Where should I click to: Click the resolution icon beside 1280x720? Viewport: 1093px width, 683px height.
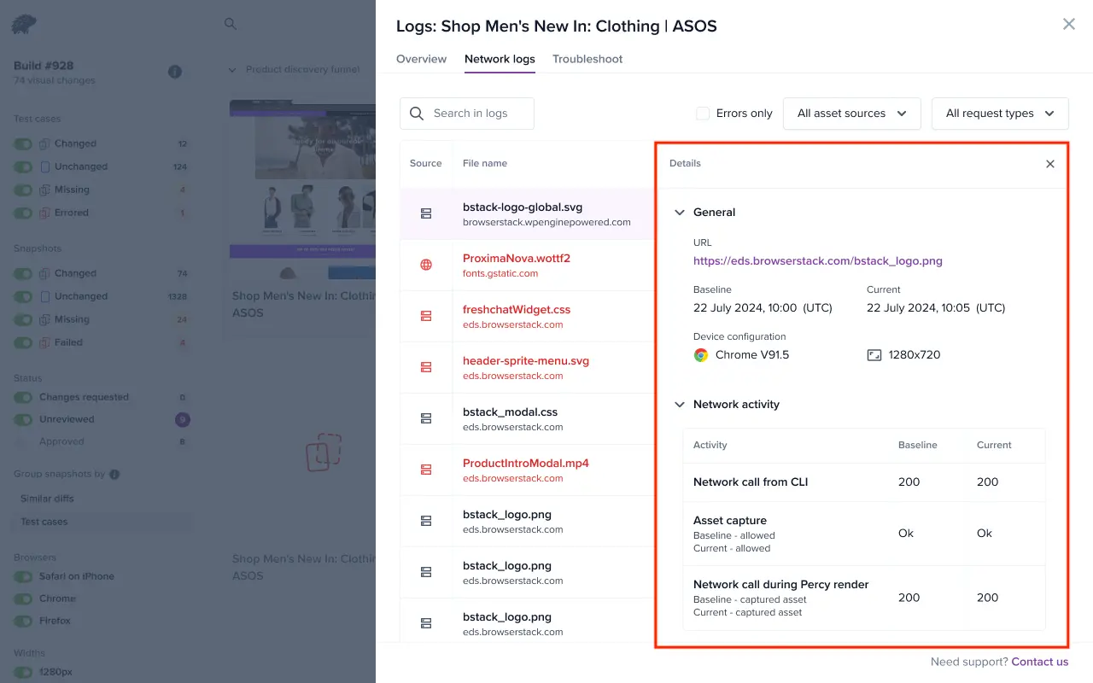pos(874,355)
